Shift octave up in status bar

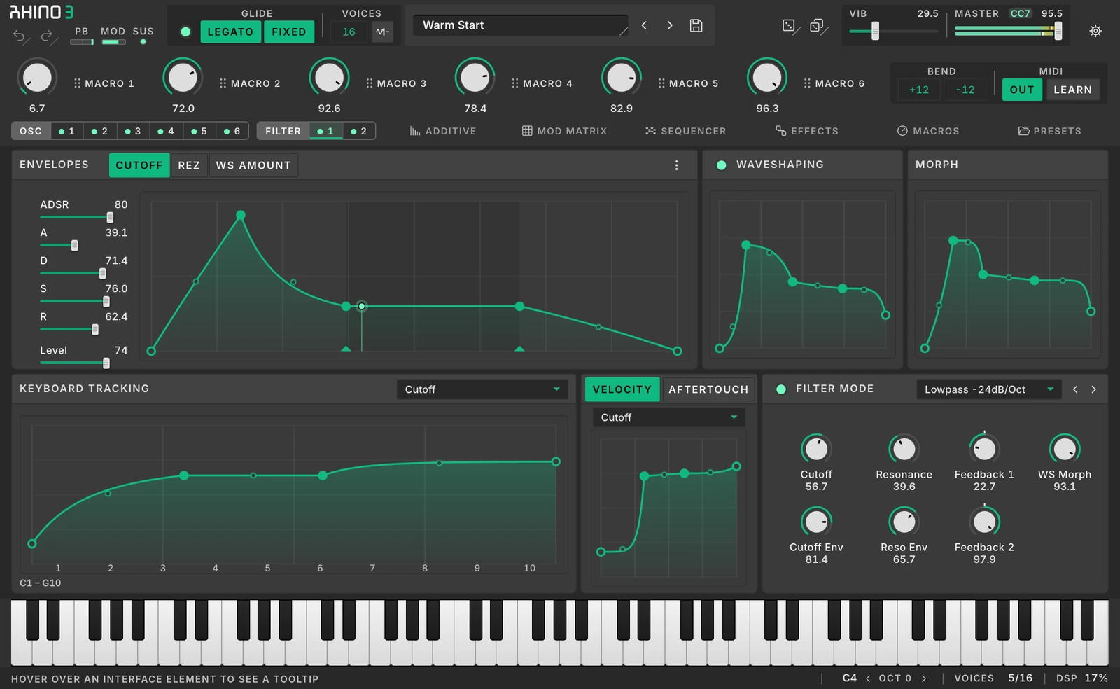pos(924,678)
